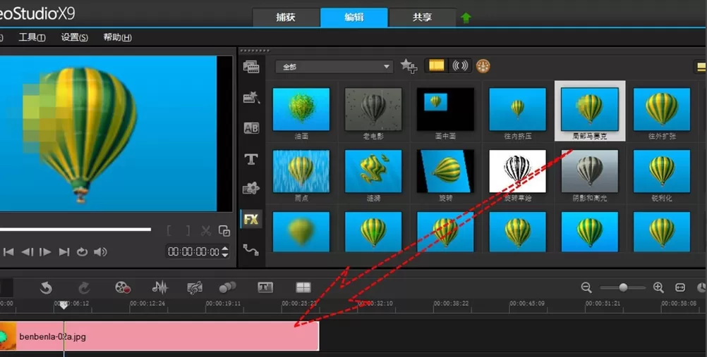
Task: Select the benbenla-02a.jpg timeline clip
Action: point(159,336)
